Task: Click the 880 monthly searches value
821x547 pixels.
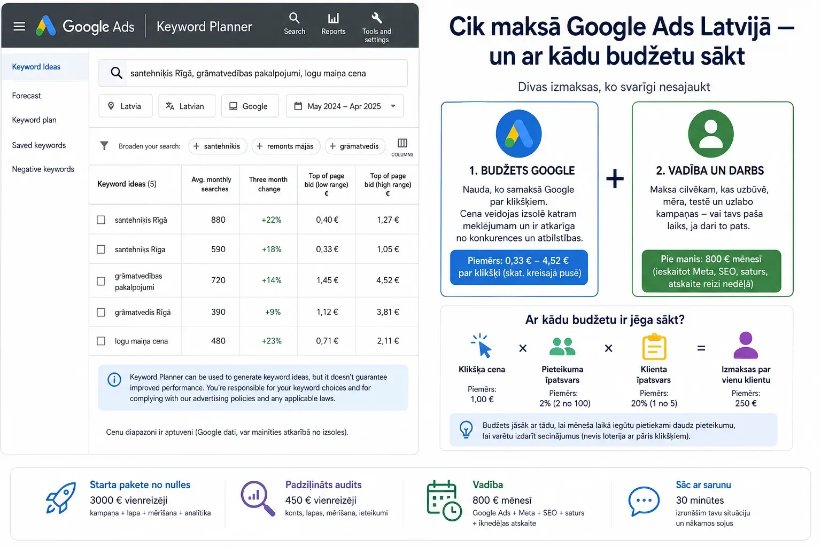Action: [x=218, y=220]
